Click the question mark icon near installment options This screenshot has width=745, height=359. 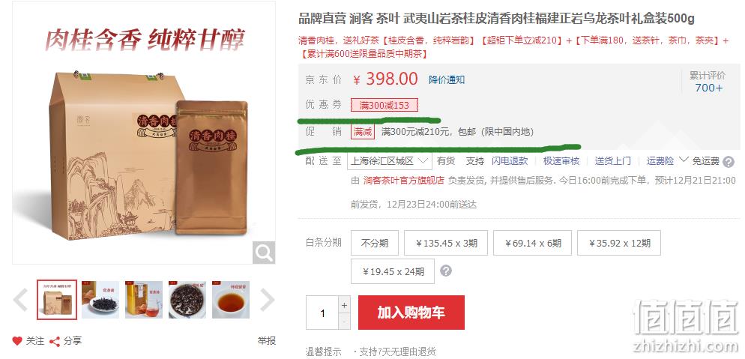pos(445,271)
